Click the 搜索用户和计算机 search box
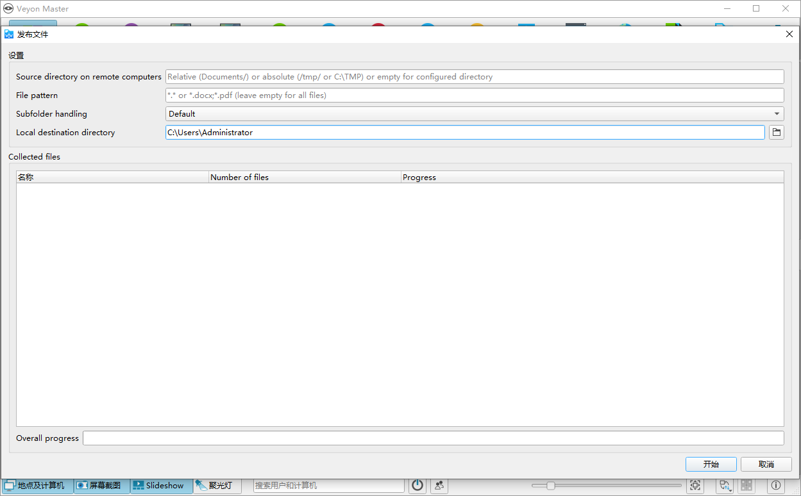This screenshot has height=496, width=801. coord(329,485)
